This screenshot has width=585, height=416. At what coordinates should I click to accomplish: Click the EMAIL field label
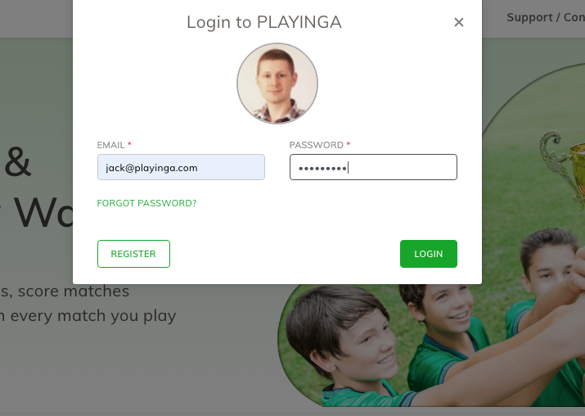110,145
